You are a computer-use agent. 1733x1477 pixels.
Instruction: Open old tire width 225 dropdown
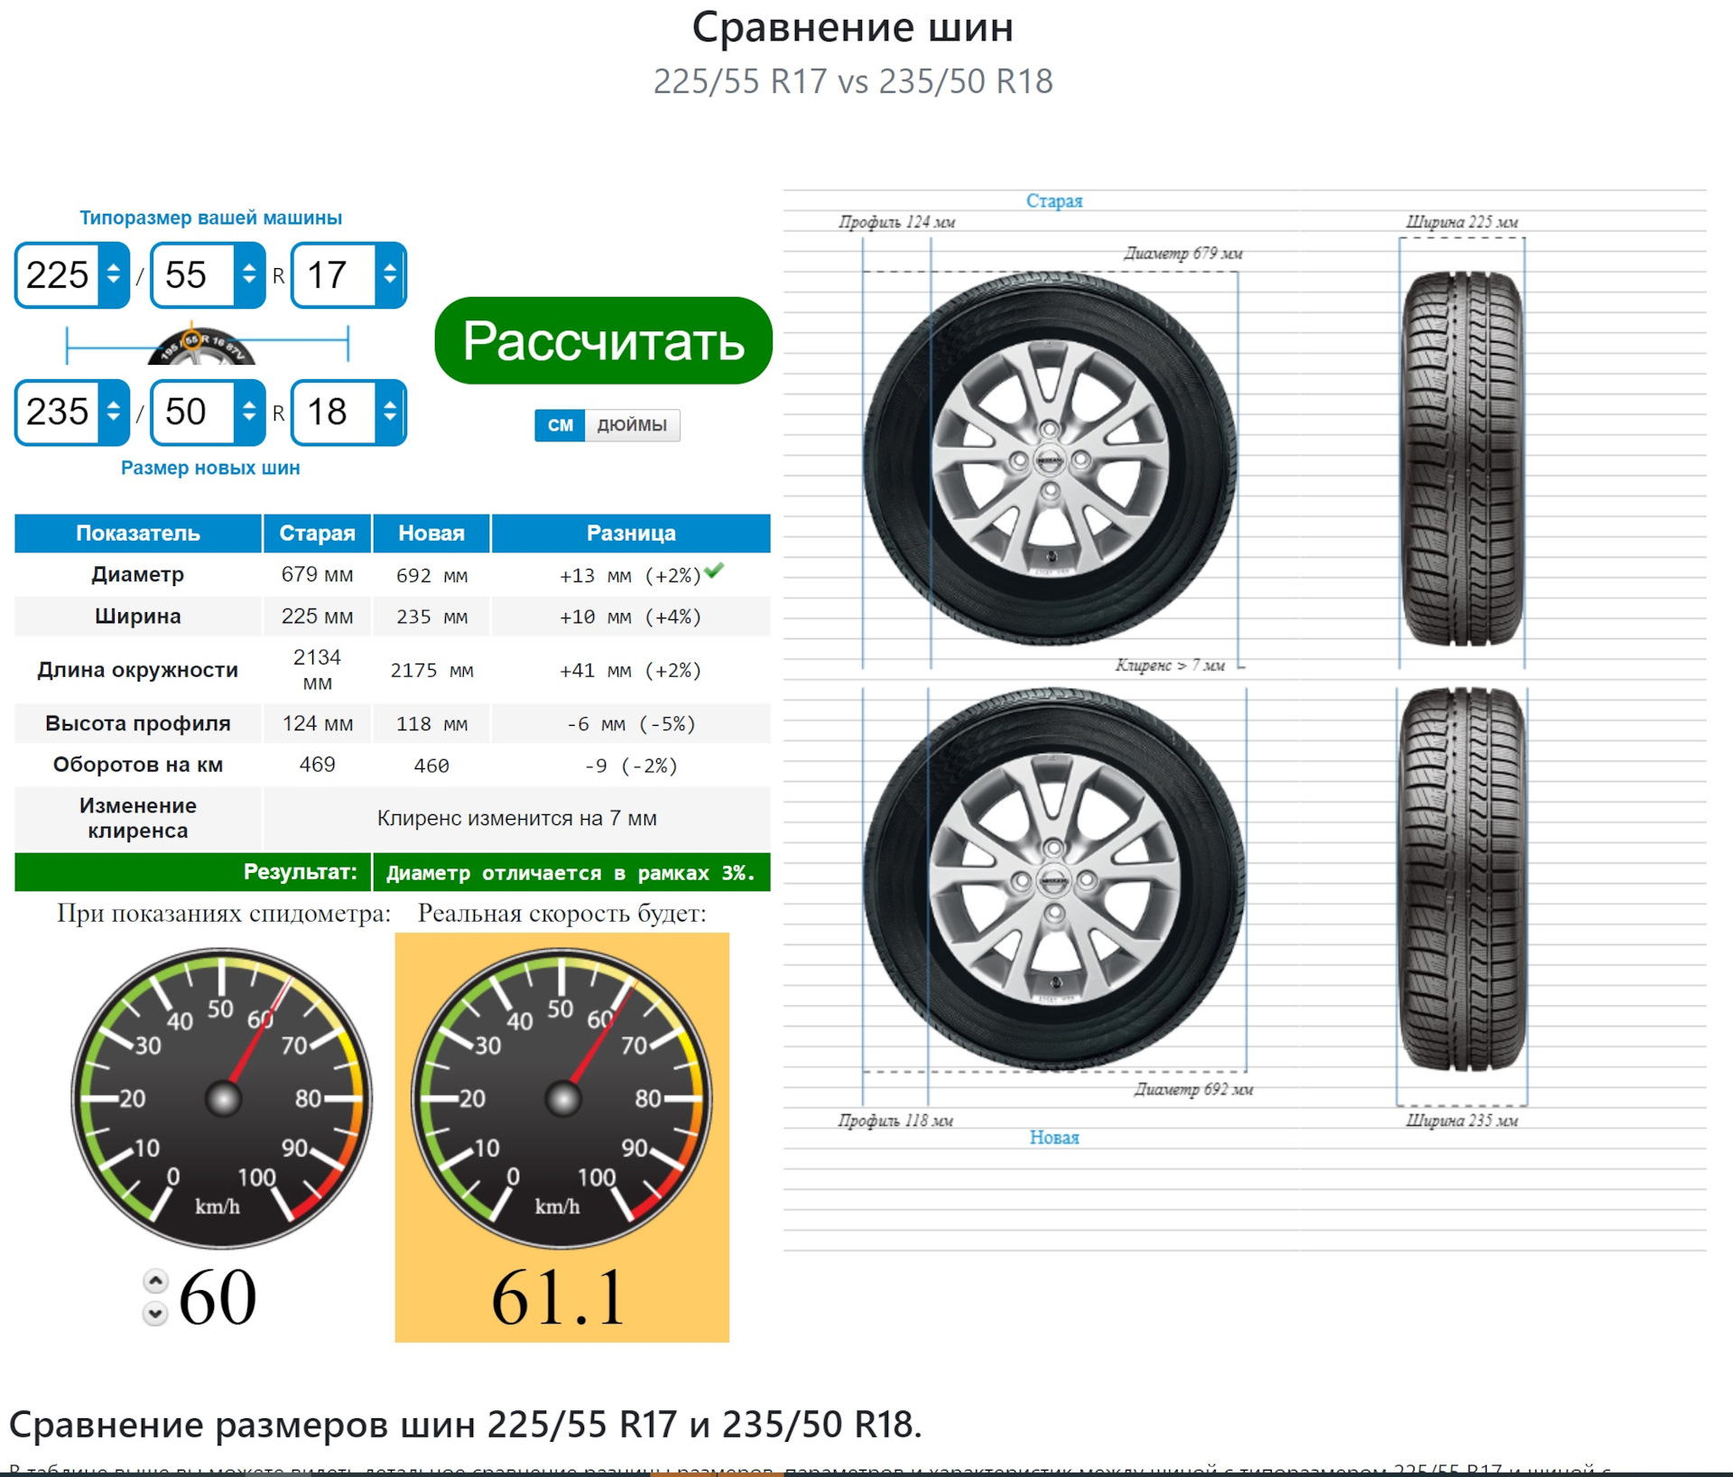pos(114,274)
